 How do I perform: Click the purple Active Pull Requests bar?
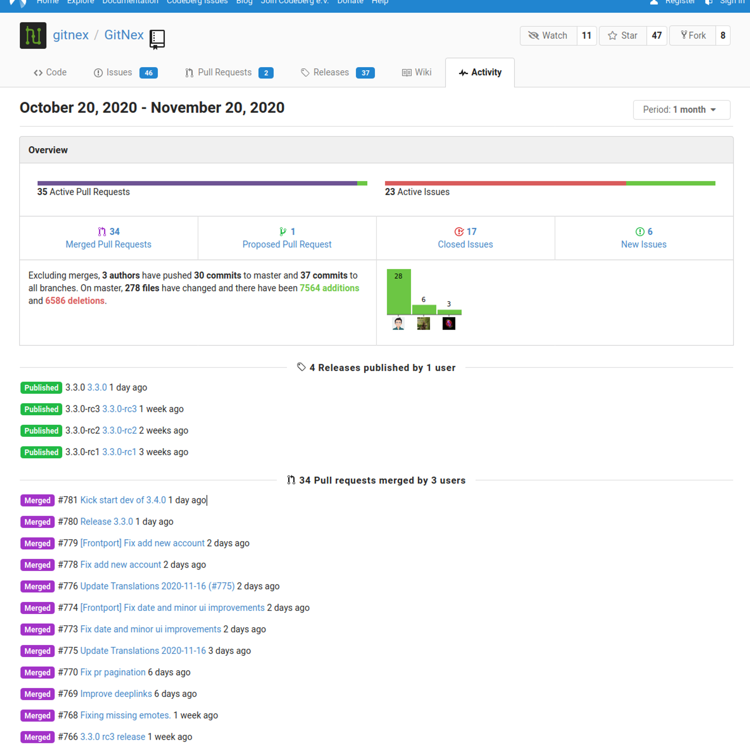pos(197,183)
